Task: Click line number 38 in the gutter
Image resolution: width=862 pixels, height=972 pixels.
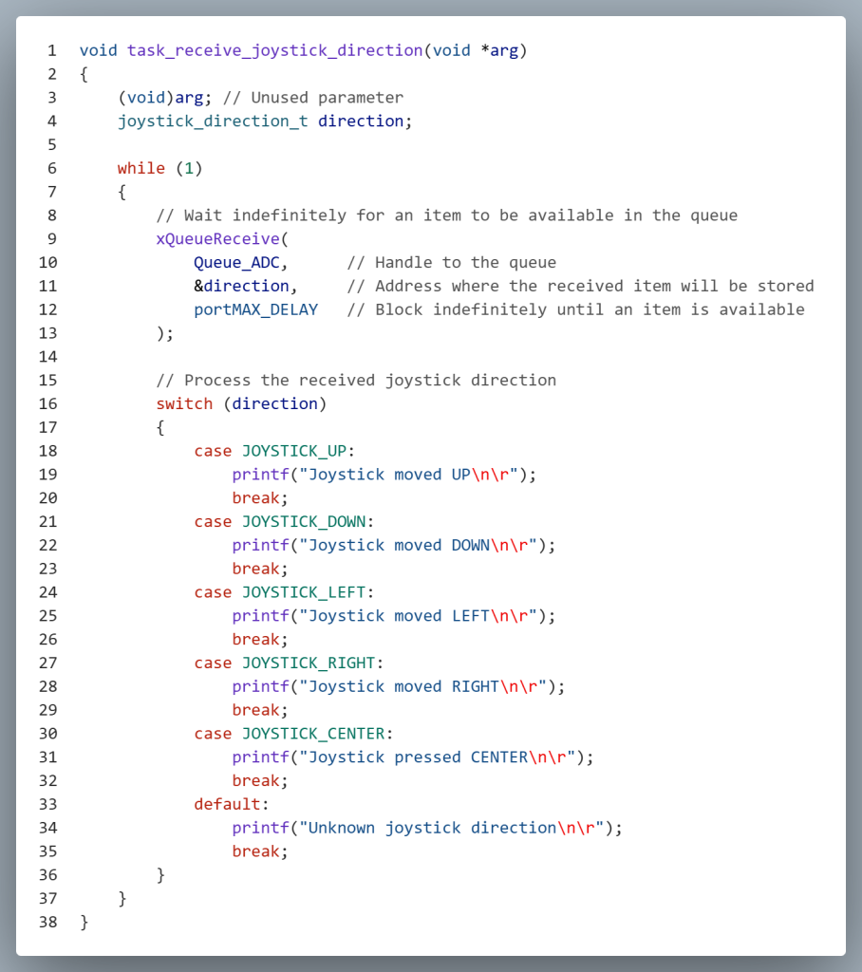Action: click(x=48, y=922)
